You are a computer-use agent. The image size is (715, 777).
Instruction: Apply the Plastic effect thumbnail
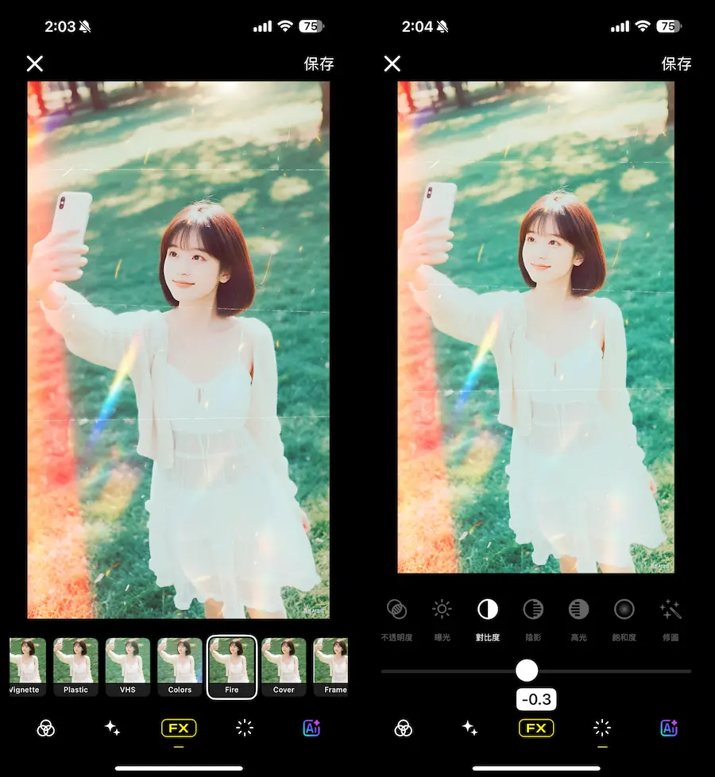tap(76, 667)
